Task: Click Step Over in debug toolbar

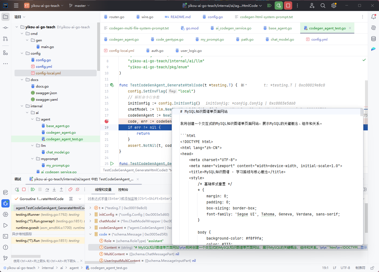Action: click(47, 189)
